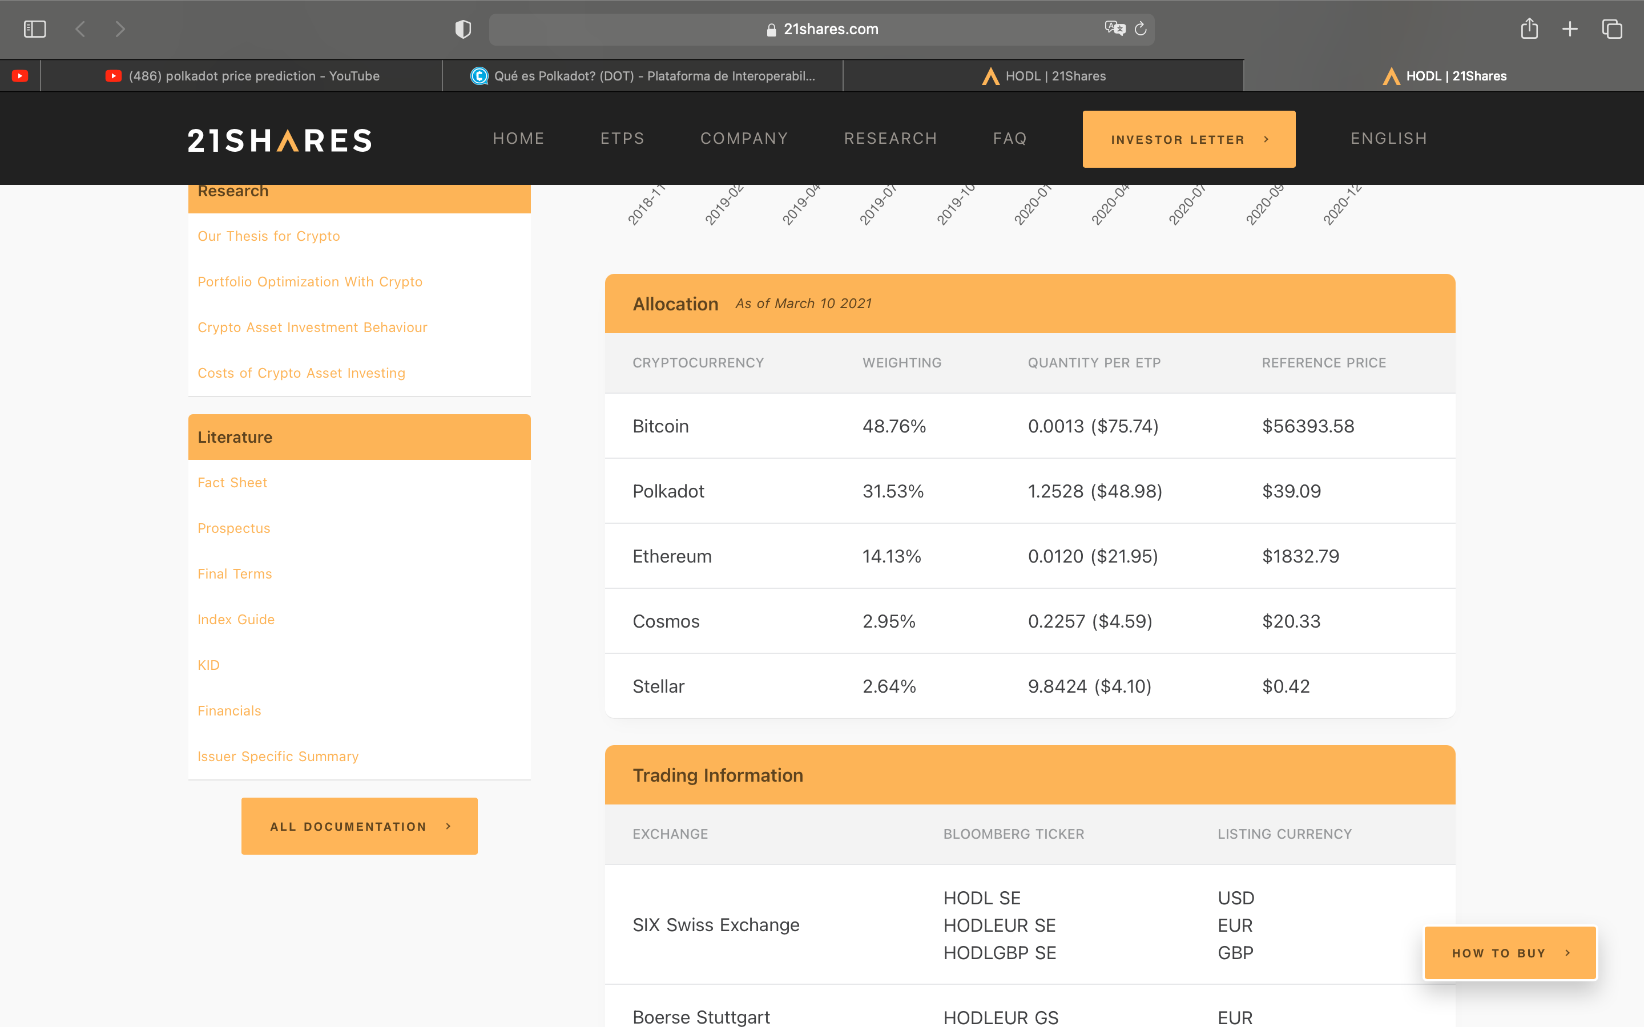Open a new tab with plus icon
Viewport: 1644px width, 1027px height.
[x=1570, y=29]
